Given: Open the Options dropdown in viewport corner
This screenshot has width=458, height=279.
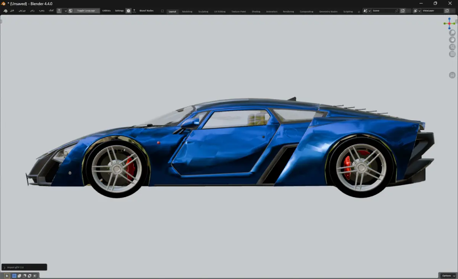Looking at the screenshot, I should (x=447, y=276).
